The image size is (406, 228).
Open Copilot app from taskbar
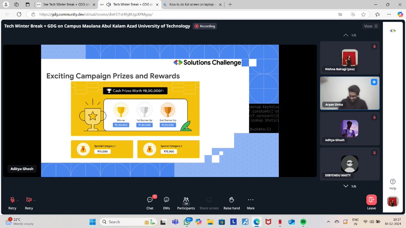[x=199, y=222]
